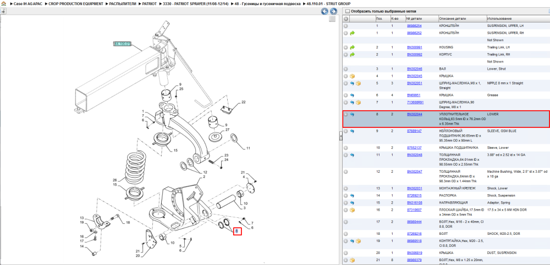Toggle plus marker on ВАЛ BN302046 row
Image resolution: width=550 pixels, height=265 pixels.
(346, 69)
